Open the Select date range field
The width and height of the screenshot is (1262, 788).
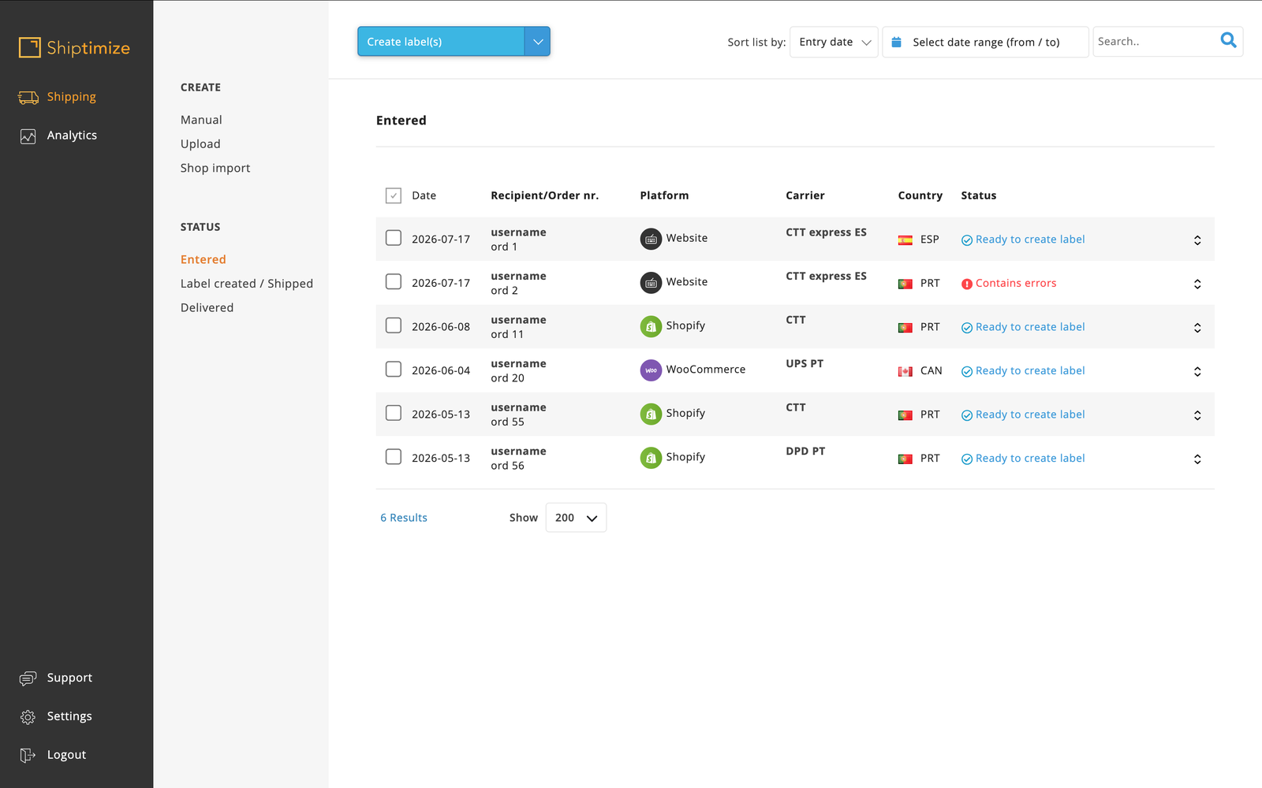point(985,42)
